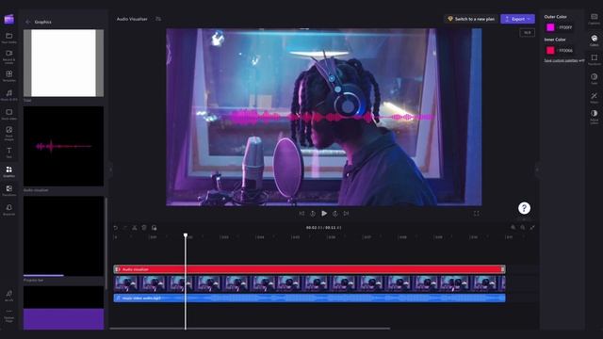Viewport: 603px width, 339px height.
Task: Click the Clipchamp logo icon
Action: pyautogui.click(x=8, y=19)
